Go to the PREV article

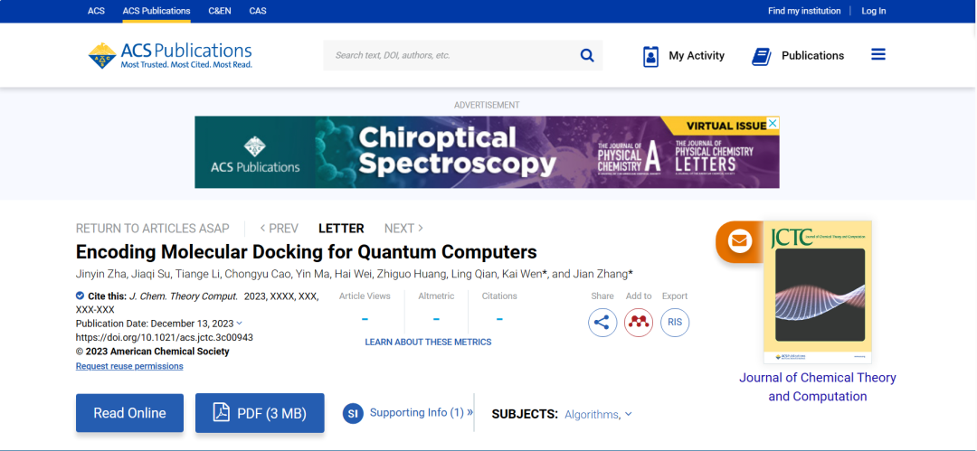(x=280, y=228)
